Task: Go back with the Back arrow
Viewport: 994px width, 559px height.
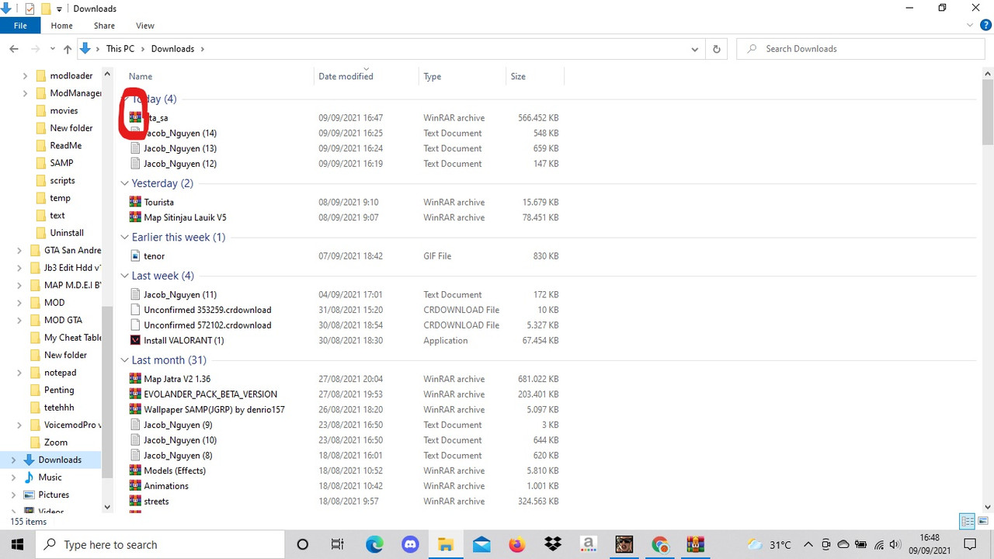Action: [14, 49]
